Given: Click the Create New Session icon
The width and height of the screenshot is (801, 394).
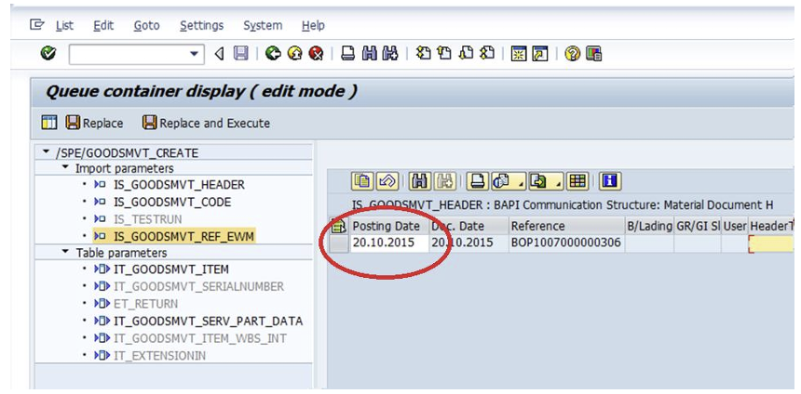Looking at the screenshot, I should tap(519, 53).
